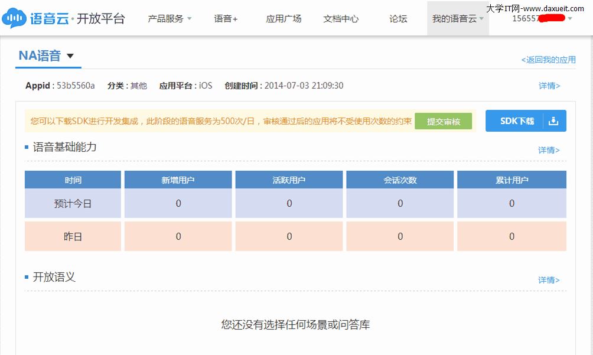The image size is (593, 355).
Task: Click the 活跃用户 column header
Action: click(289, 180)
